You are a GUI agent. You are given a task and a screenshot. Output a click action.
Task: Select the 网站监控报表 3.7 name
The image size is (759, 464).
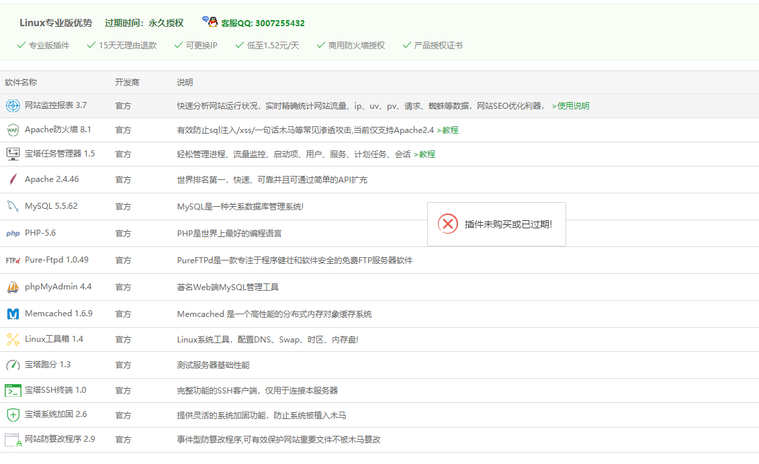coord(56,105)
